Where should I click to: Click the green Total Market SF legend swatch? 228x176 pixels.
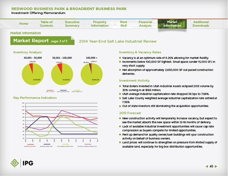[x=77, y=90]
